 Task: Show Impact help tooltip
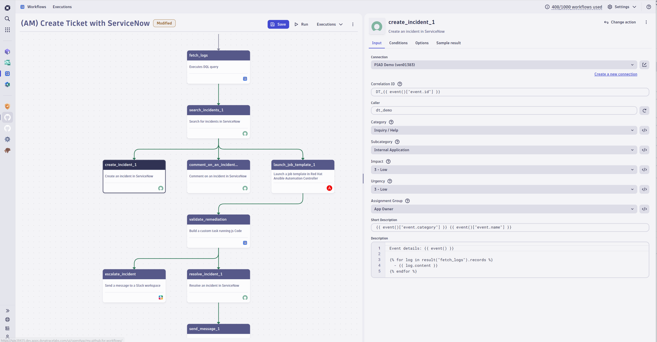pyautogui.click(x=388, y=162)
